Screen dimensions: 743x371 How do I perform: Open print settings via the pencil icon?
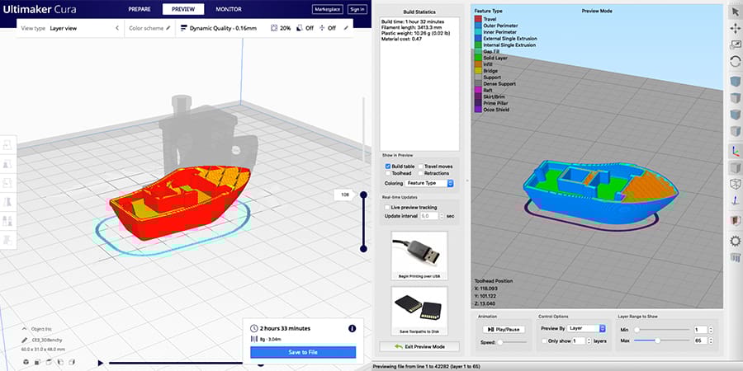tap(346, 28)
